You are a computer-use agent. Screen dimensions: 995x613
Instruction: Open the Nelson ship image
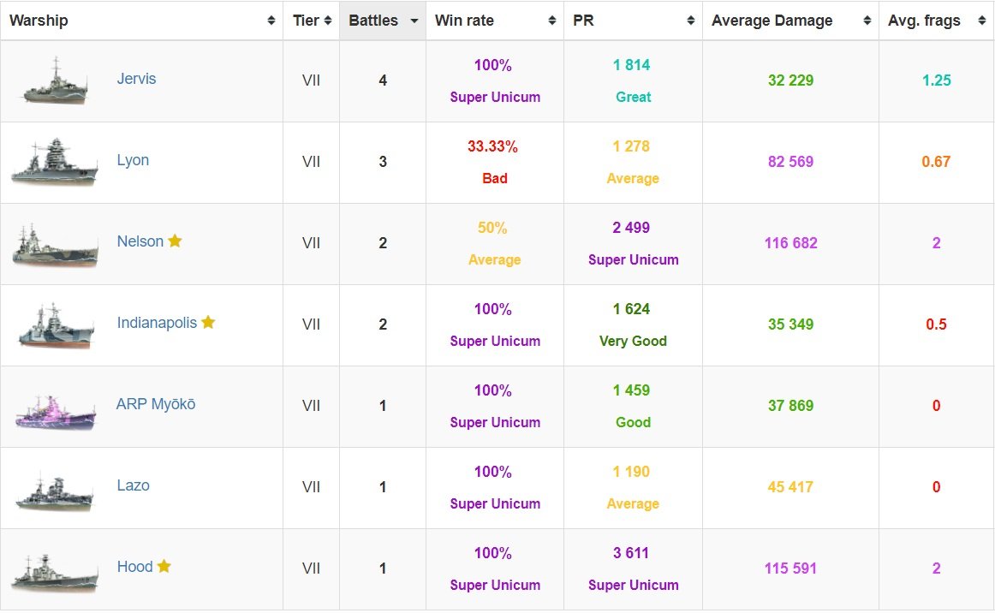tap(55, 244)
